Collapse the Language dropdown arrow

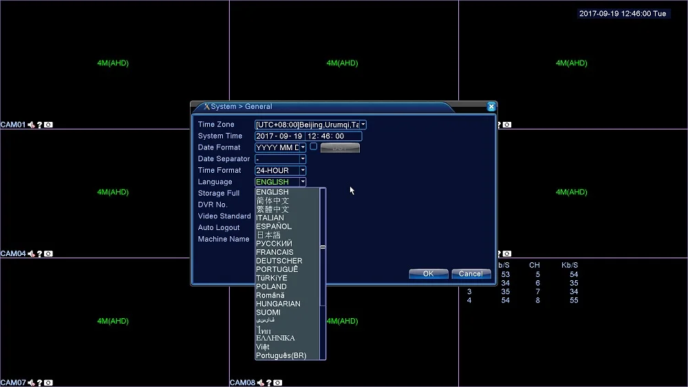point(303,182)
